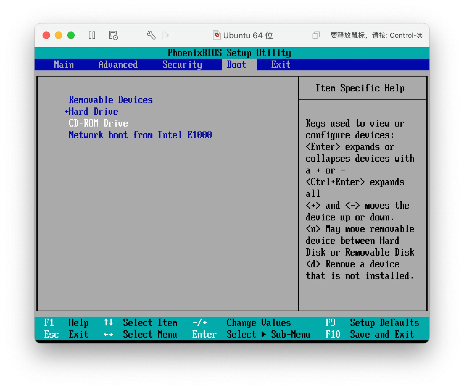Click the forward arrow toolbar icon

167,35
